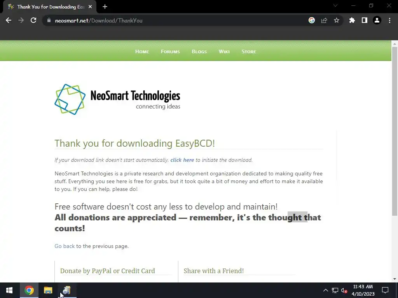Image resolution: width=398 pixels, height=298 pixels.
Task: Open the Windows Start menu
Action: [9, 290]
